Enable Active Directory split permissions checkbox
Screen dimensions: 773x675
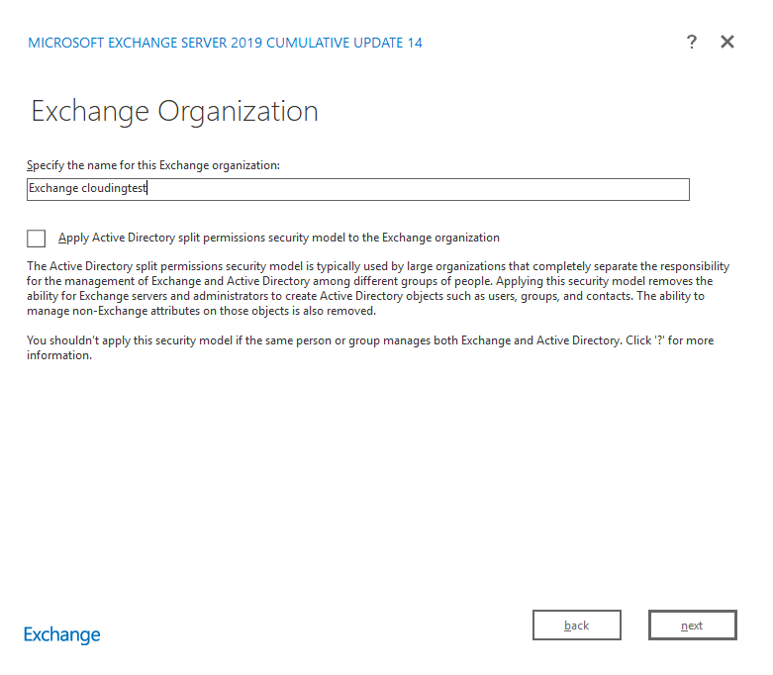coord(37,238)
